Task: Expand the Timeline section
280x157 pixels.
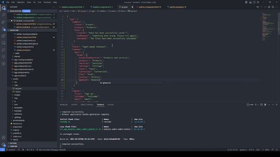Action: pyautogui.click(x=14, y=147)
